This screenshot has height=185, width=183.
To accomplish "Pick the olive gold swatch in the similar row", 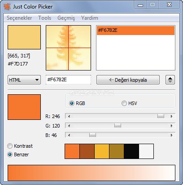I will tap(117, 151).
